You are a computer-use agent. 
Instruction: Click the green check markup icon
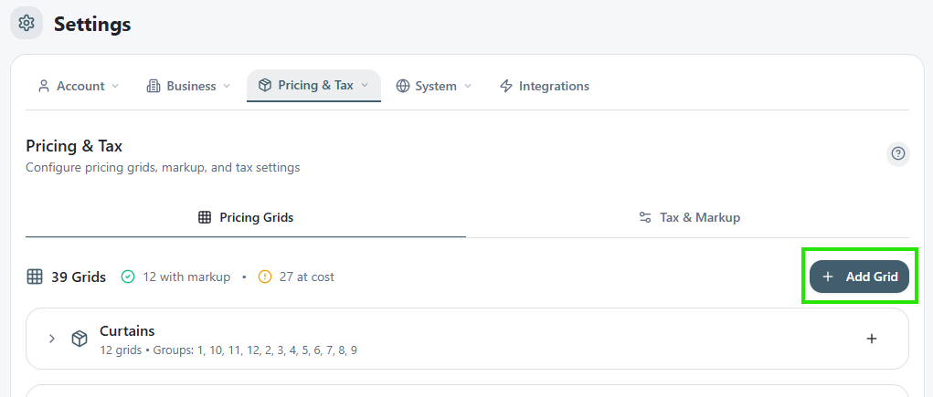(x=128, y=277)
